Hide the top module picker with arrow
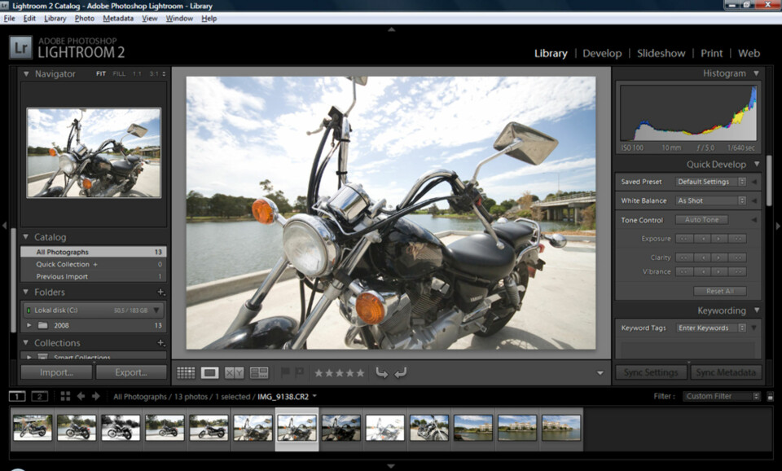The height and width of the screenshot is (471, 782). tap(392, 29)
